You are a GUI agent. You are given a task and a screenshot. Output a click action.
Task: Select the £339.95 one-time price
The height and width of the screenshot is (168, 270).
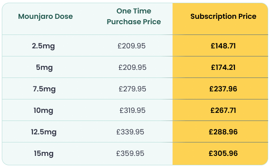[130, 132]
